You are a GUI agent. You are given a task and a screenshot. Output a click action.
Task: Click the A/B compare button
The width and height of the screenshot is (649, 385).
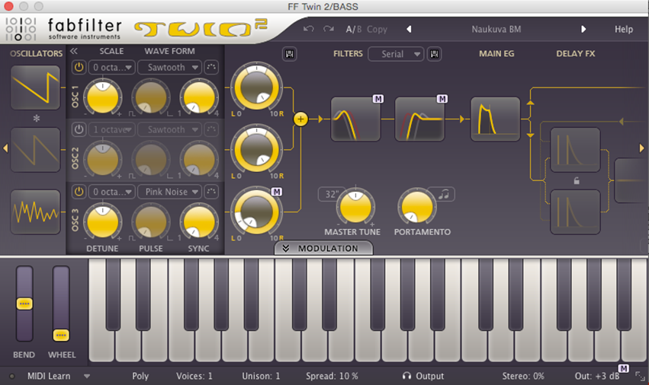pyautogui.click(x=354, y=29)
